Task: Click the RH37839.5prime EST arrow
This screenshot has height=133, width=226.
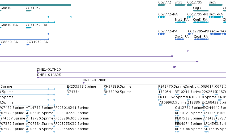Action: click(105, 89)
